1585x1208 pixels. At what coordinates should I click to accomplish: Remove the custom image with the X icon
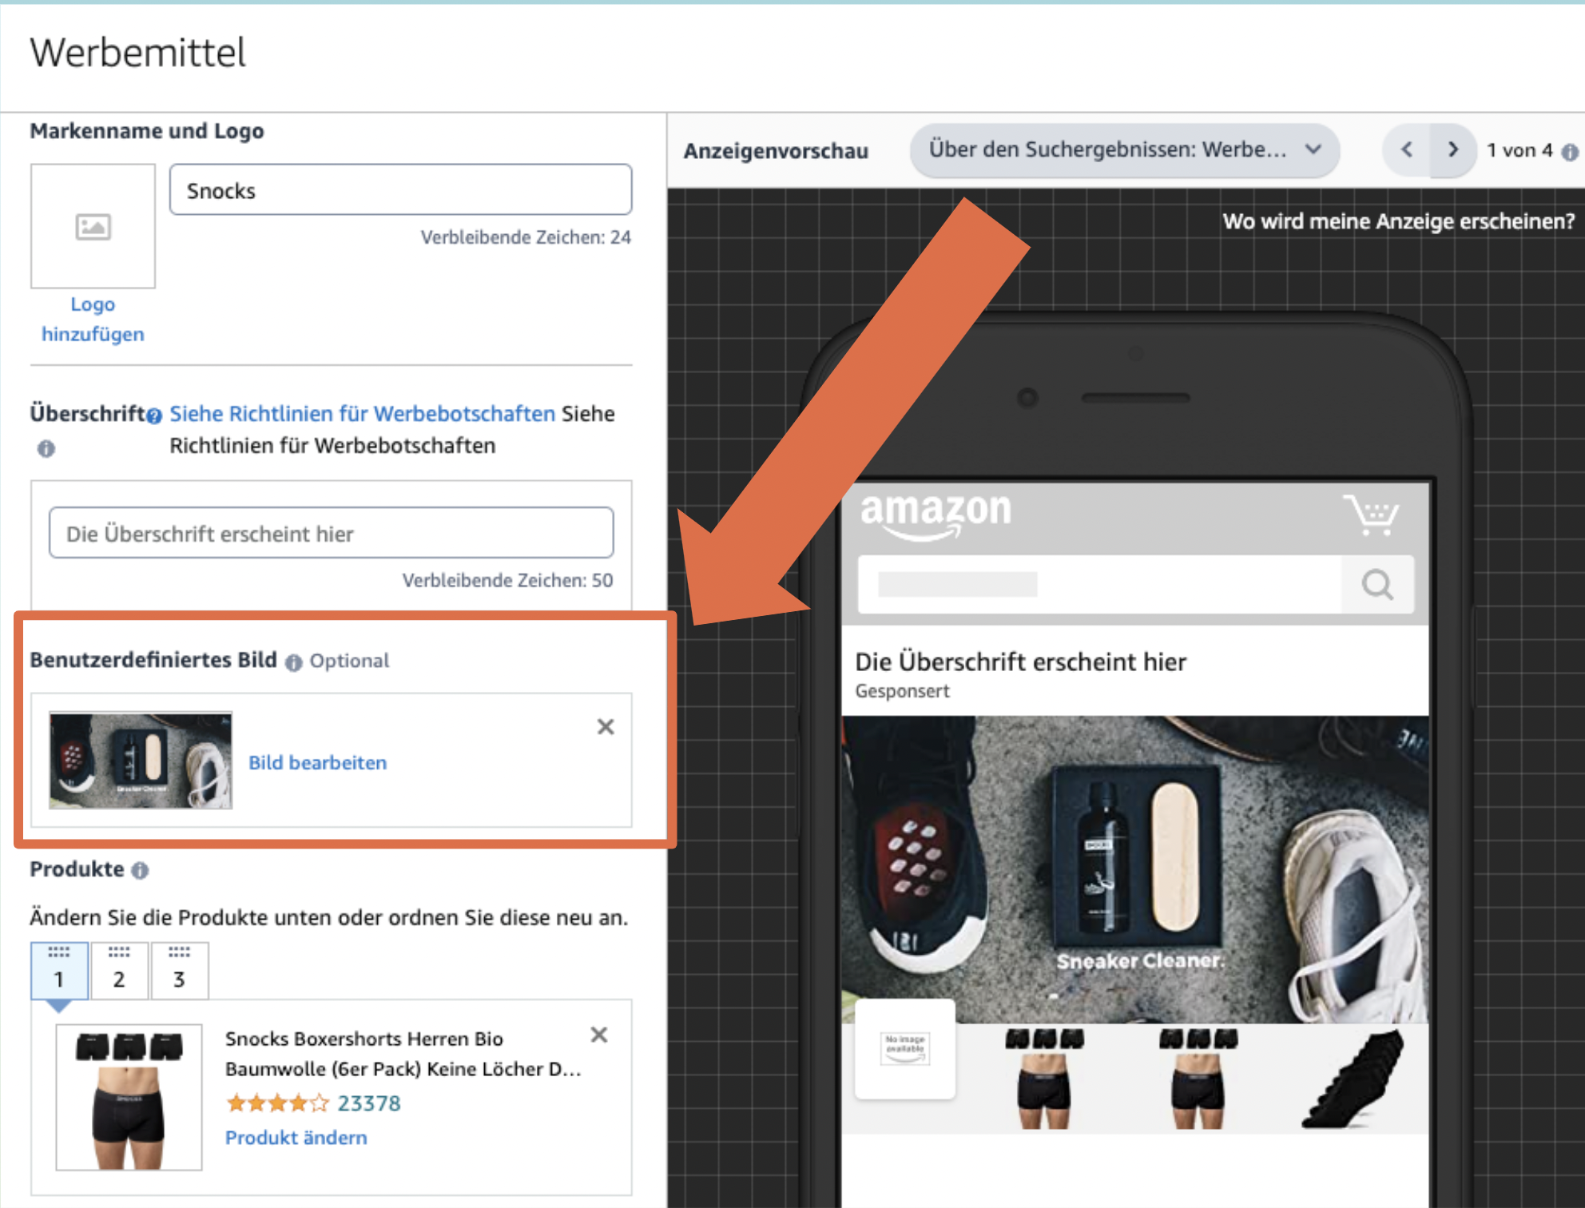tap(606, 726)
